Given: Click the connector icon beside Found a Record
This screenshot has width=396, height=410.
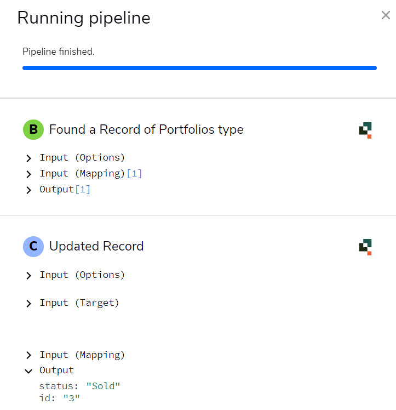Looking at the screenshot, I should (365, 130).
